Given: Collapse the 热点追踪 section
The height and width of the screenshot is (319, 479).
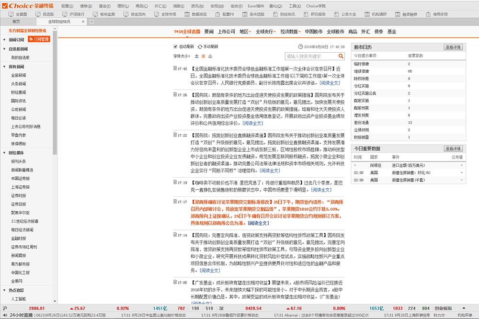Looking at the screenshot, I should click(x=4, y=290).
